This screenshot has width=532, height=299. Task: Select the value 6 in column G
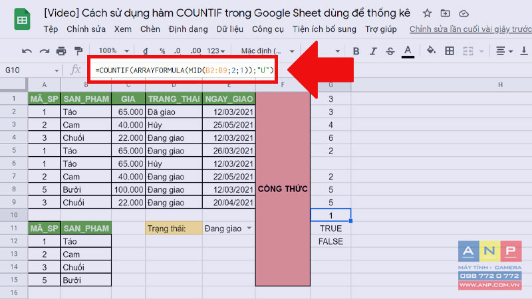click(x=331, y=138)
